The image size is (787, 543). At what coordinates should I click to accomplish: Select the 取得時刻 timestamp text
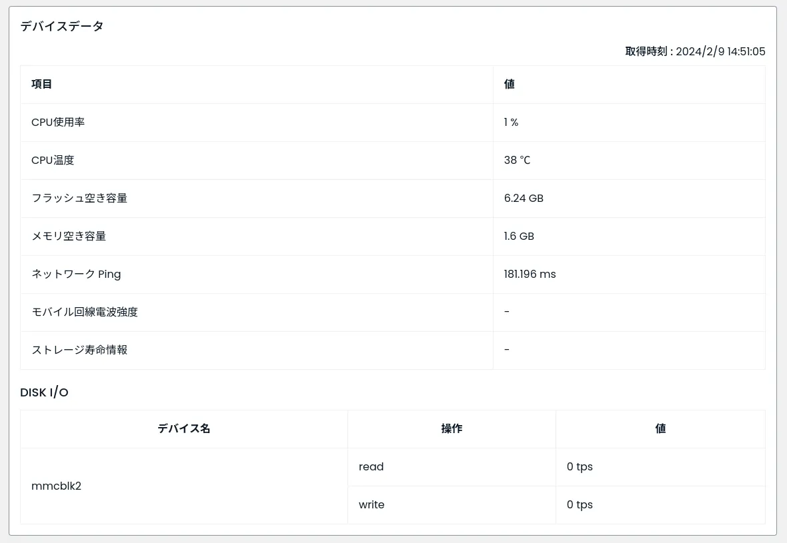pyautogui.click(x=695, y=51)
